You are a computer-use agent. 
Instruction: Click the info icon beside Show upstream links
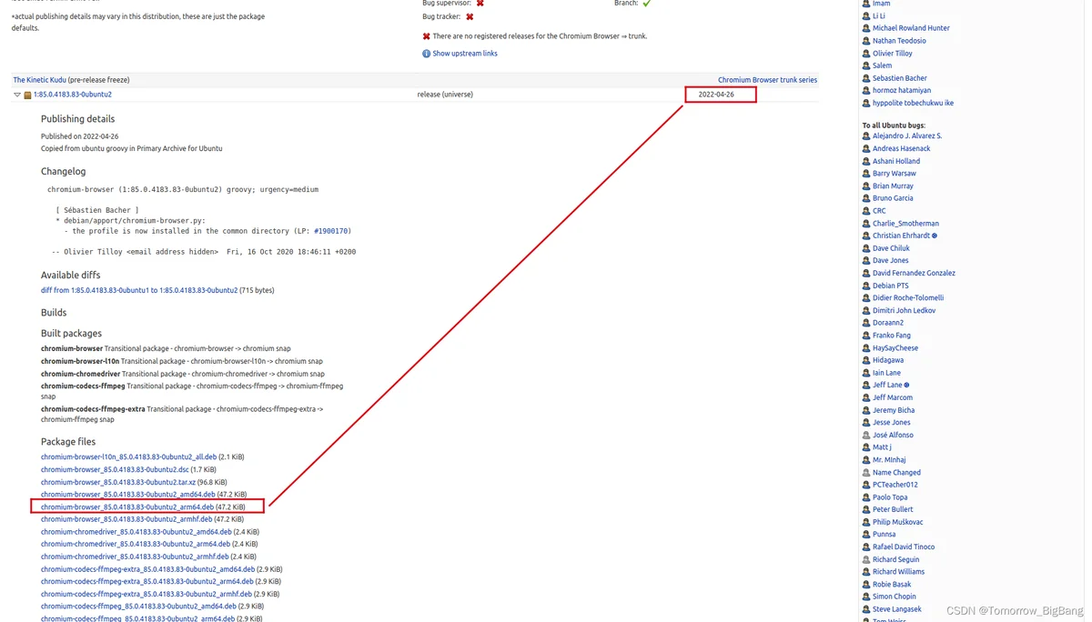click(426, 54)
